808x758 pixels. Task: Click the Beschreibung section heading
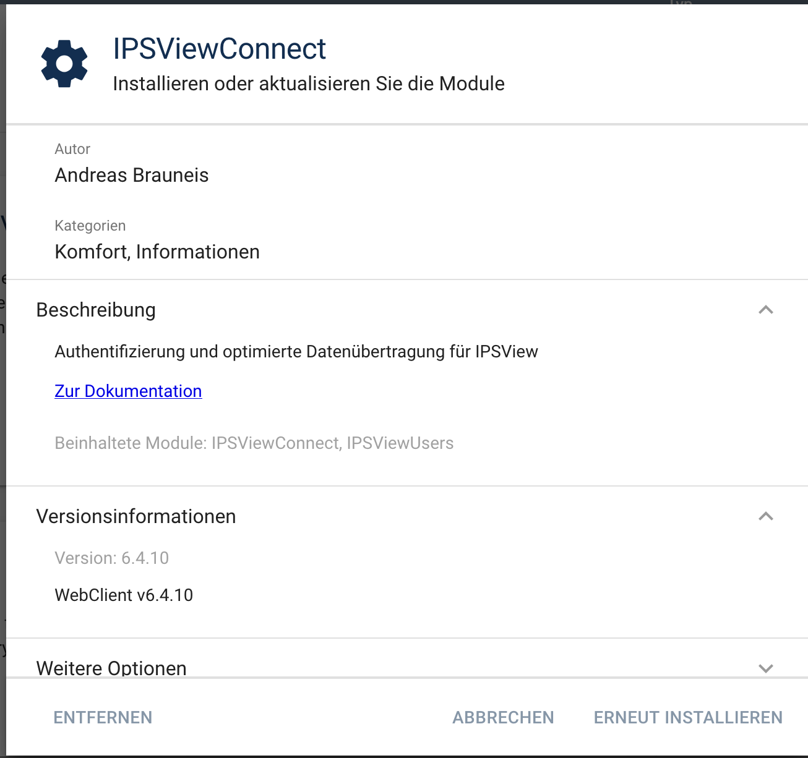click(96, 310)
